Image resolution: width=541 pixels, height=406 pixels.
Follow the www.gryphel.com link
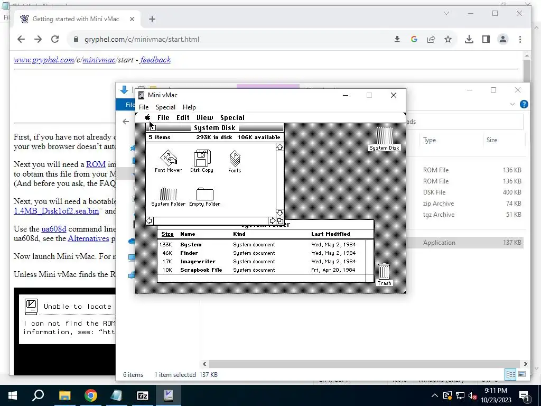pos(44,60)
